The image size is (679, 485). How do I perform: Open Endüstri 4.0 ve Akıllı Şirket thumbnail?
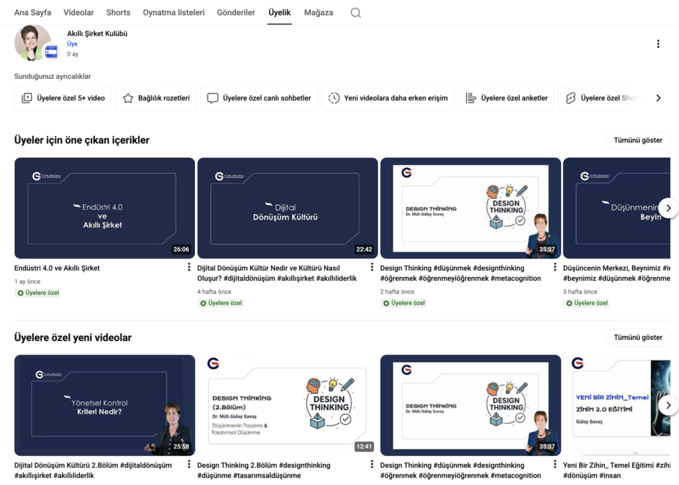coord(104,208)
